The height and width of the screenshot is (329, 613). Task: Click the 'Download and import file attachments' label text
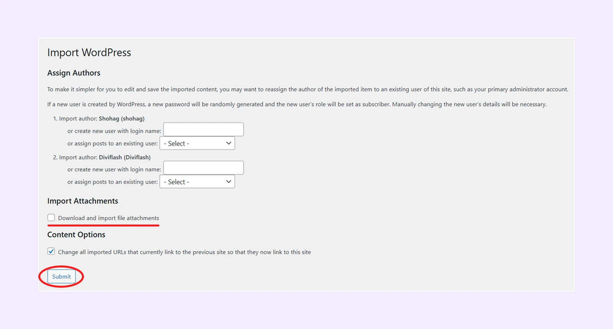click(108, 218)
